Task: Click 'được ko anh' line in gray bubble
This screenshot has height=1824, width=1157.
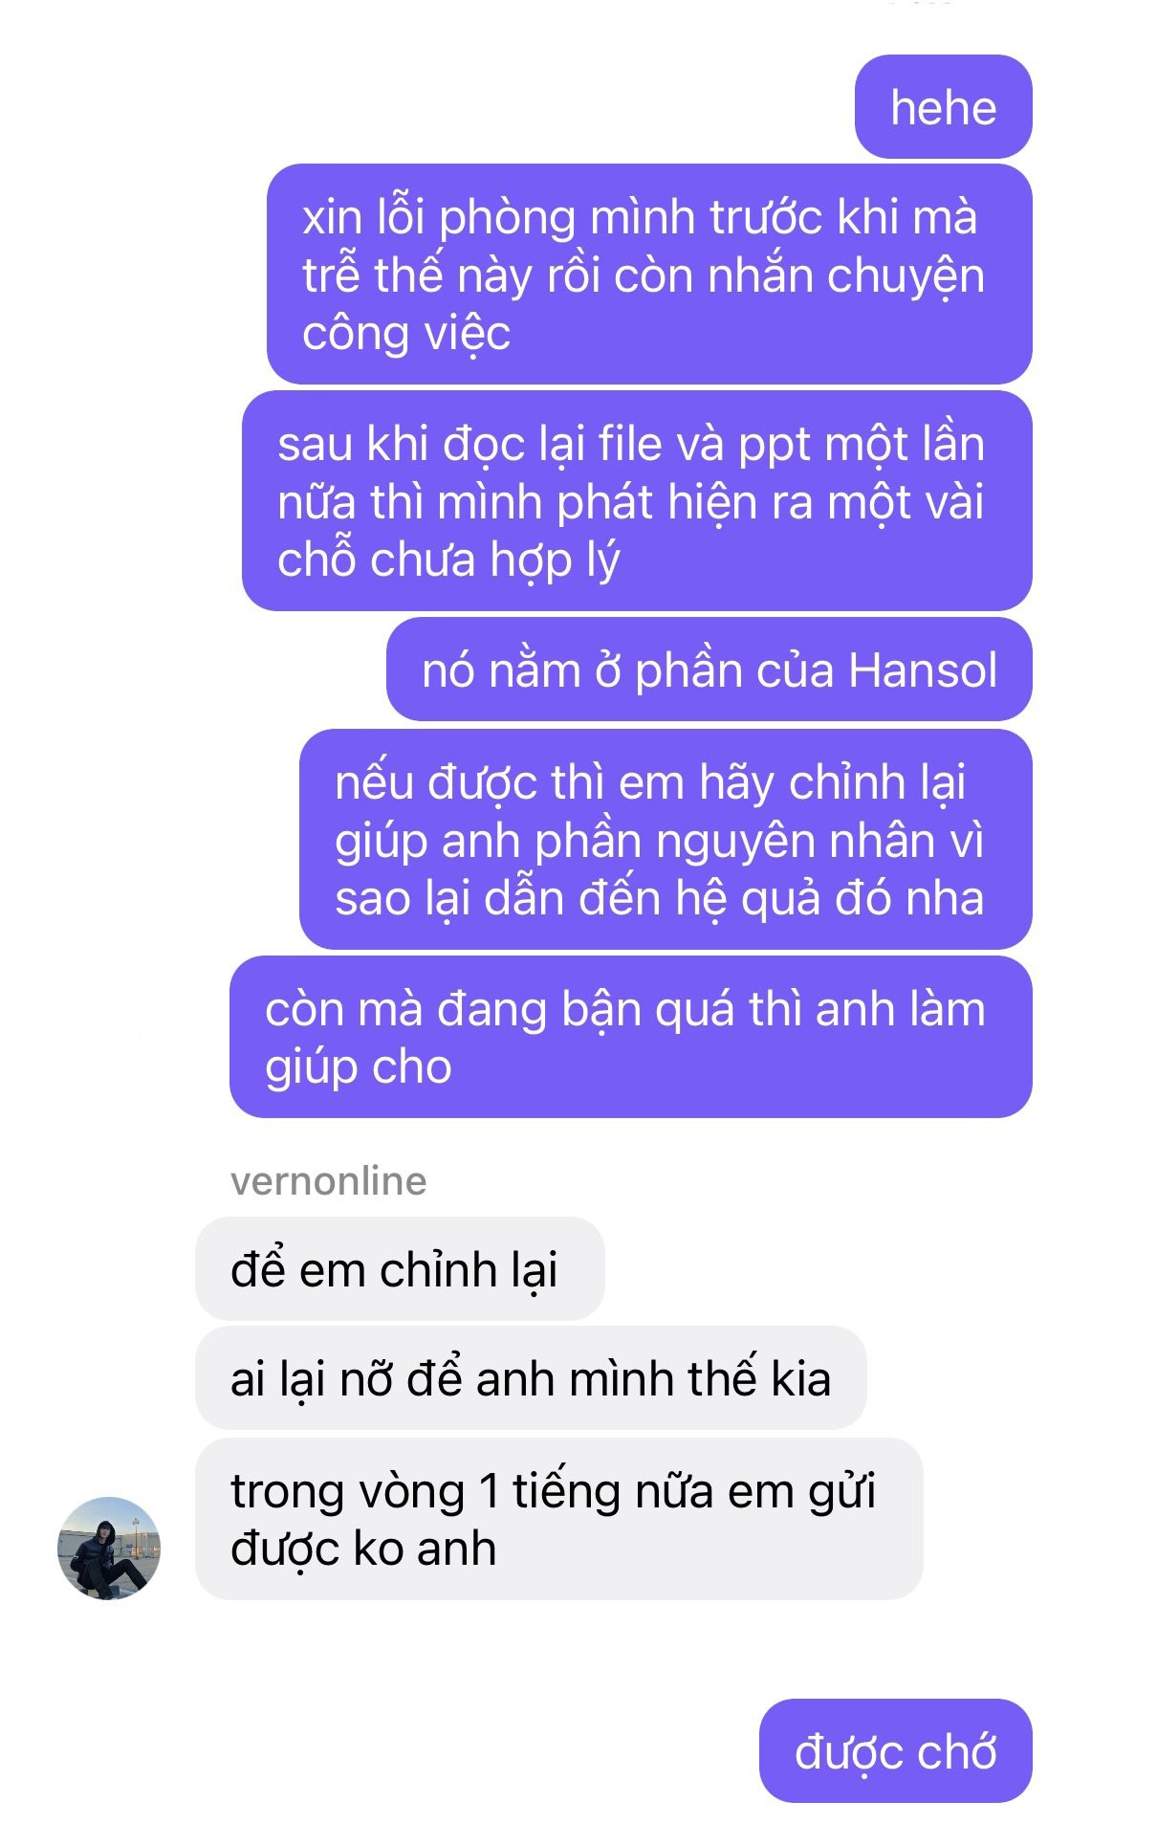Action: coord(363,1549)
